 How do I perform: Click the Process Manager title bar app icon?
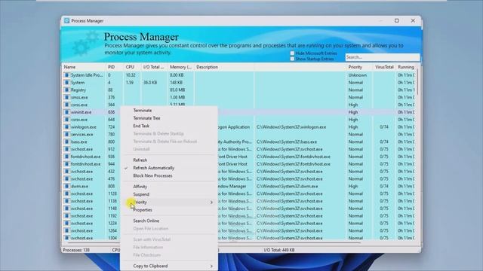[x=67, y=20]
